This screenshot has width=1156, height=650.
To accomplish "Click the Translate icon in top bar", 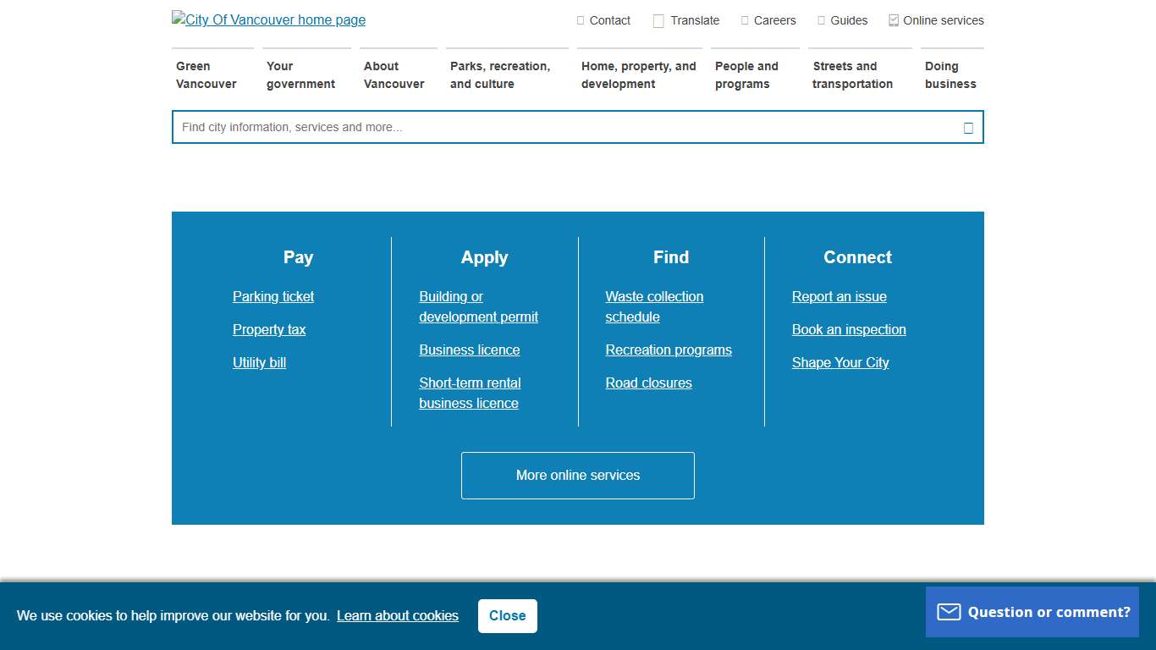I will pyautogui.click(x=658, y=21).
